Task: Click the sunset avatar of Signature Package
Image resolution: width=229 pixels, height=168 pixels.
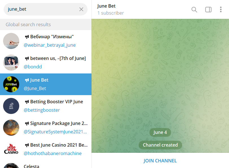Action: point(11,128)
